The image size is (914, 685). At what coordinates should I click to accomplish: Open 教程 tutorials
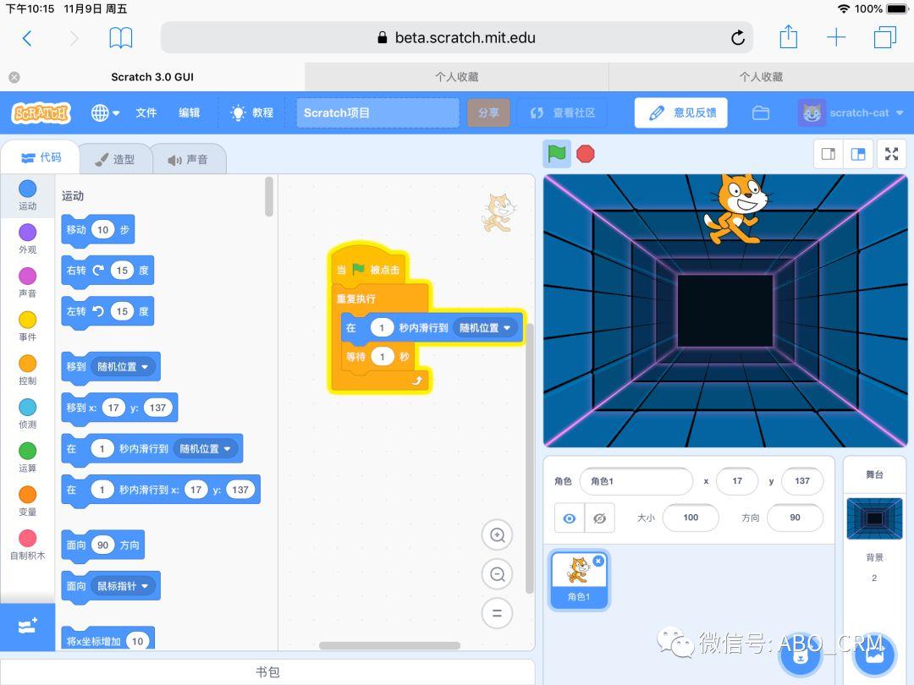(252, 112)
